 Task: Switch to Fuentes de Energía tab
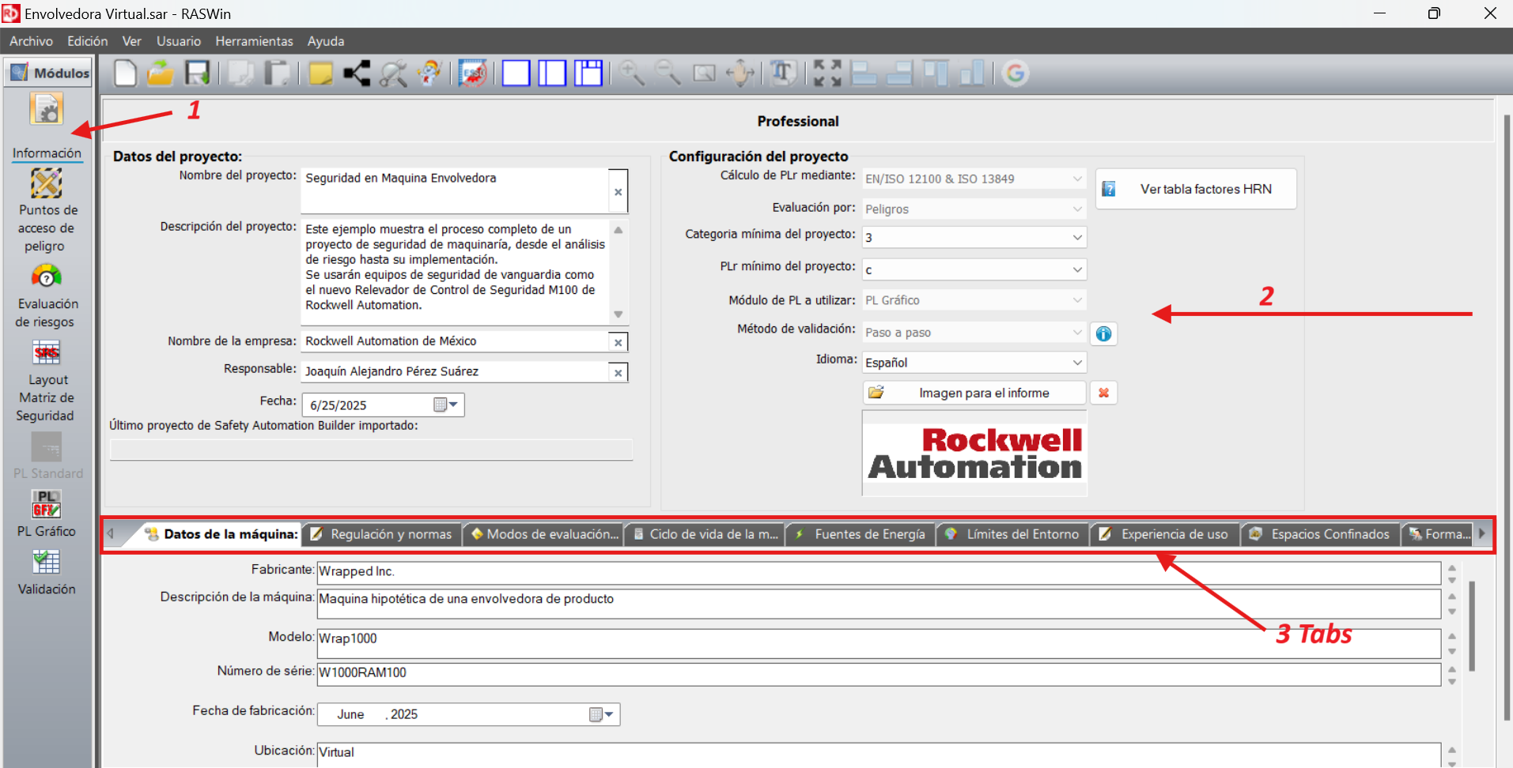[x=860, y=534]
